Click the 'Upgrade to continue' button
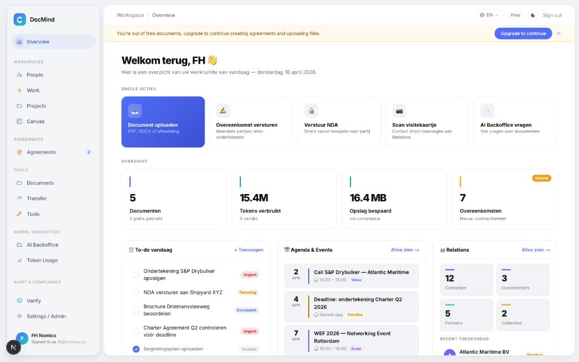The width and height of the screenshot is (579, 362). click(x=522, y=34)
